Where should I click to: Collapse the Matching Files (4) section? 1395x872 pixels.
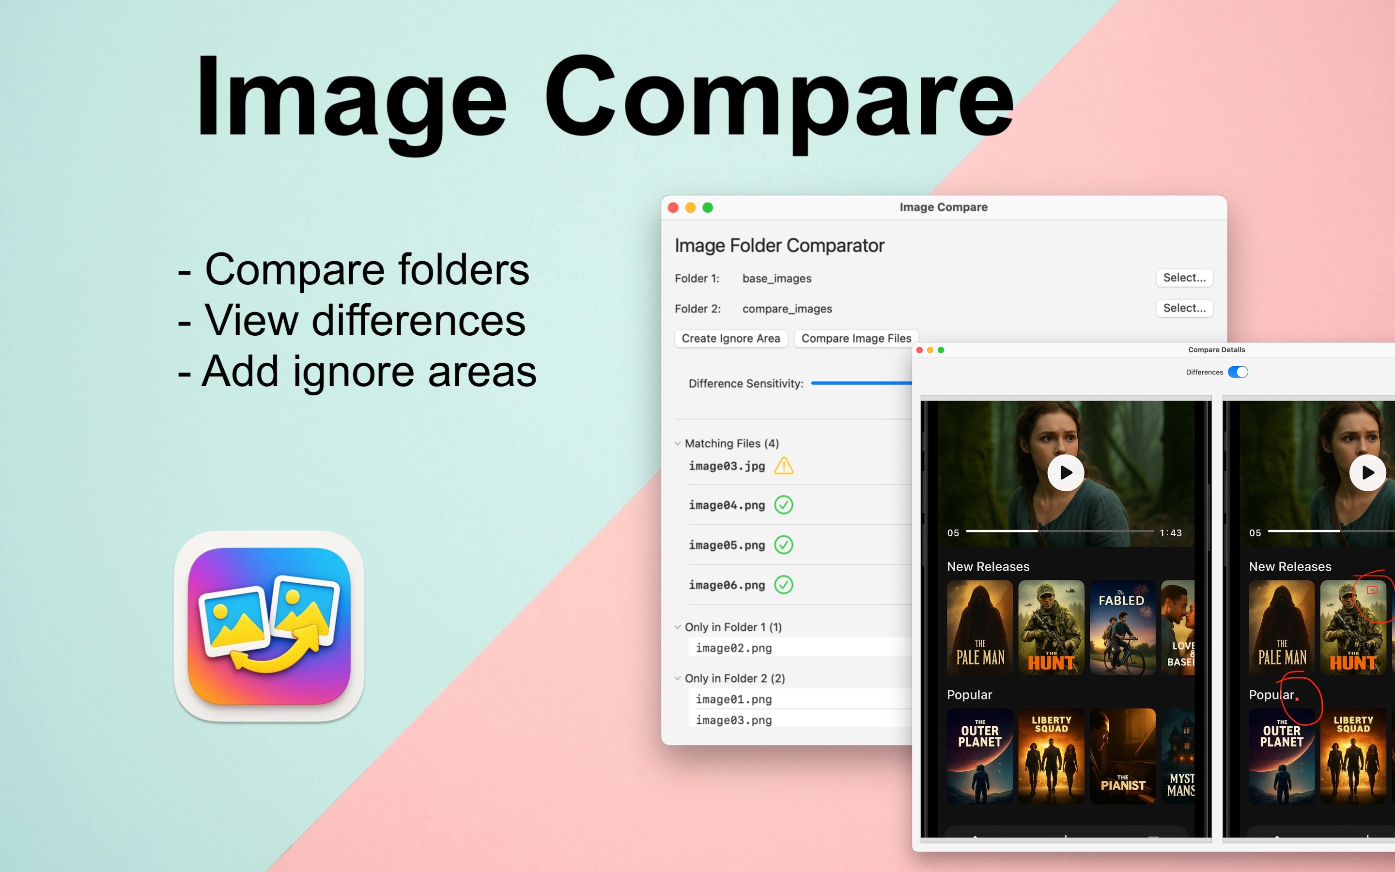point(678,443)
